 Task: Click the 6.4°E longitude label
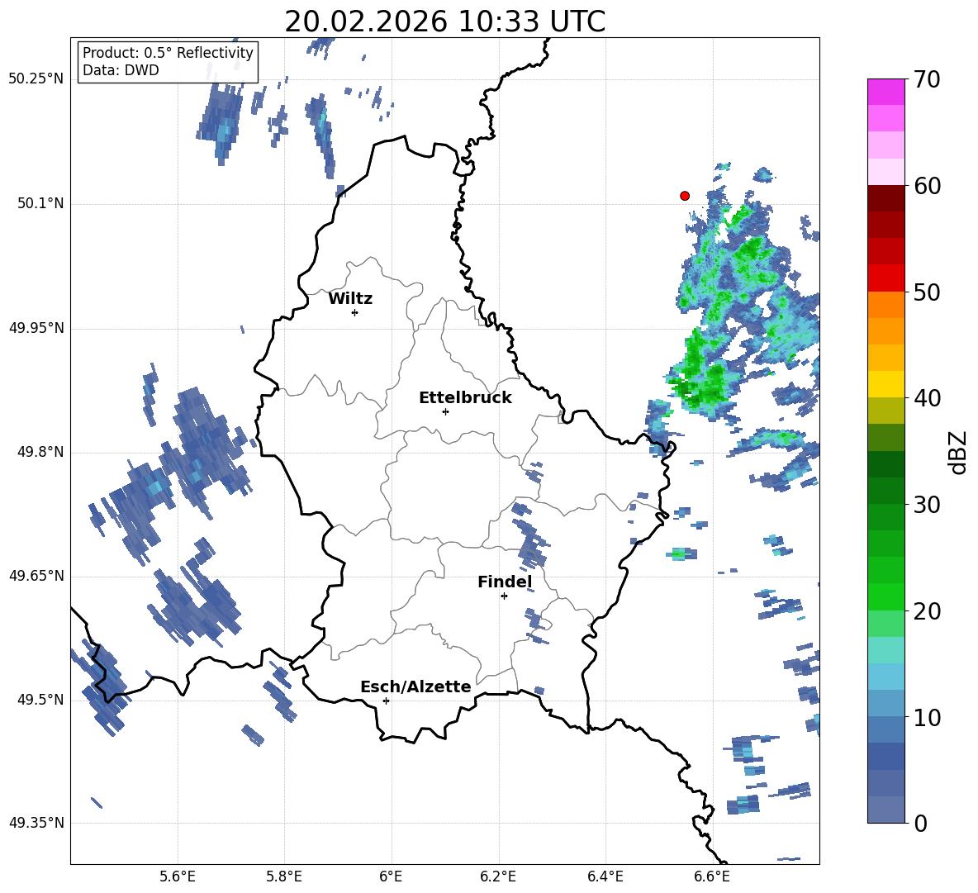[x=605, y=876]
